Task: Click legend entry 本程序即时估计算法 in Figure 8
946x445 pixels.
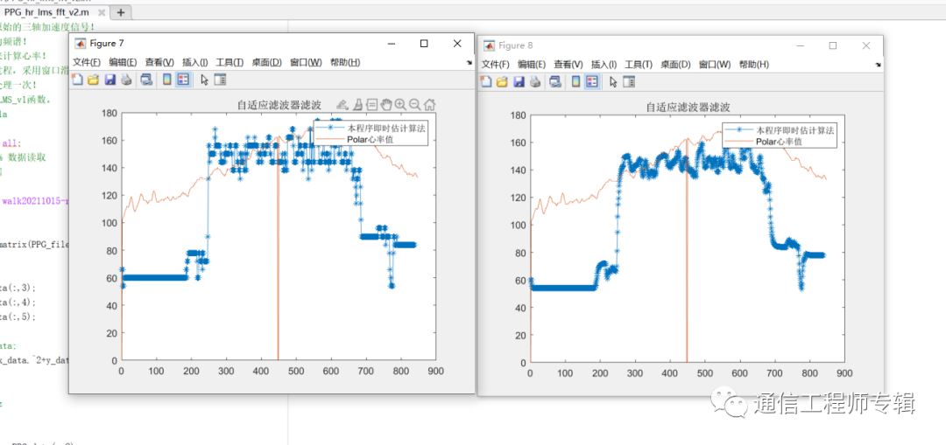Action: pos(795,130)
